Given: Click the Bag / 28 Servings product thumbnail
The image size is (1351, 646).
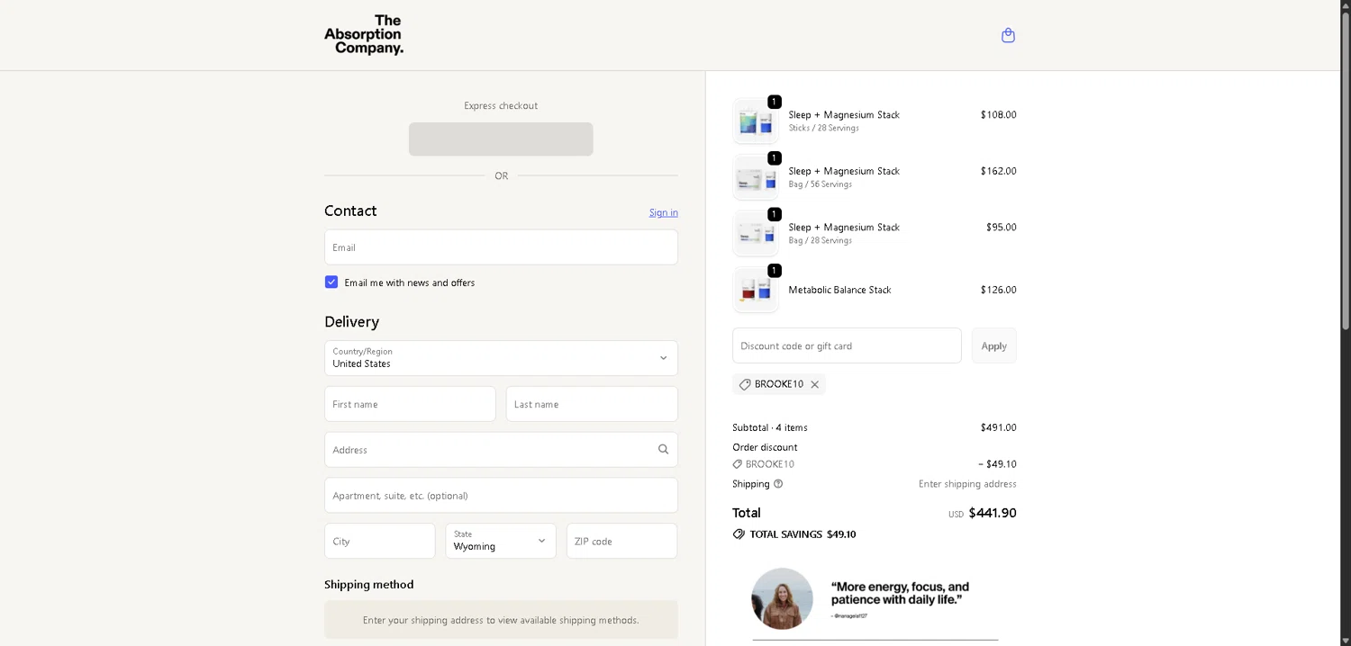Looking at the screenshot, I should (x=756, y=233).
